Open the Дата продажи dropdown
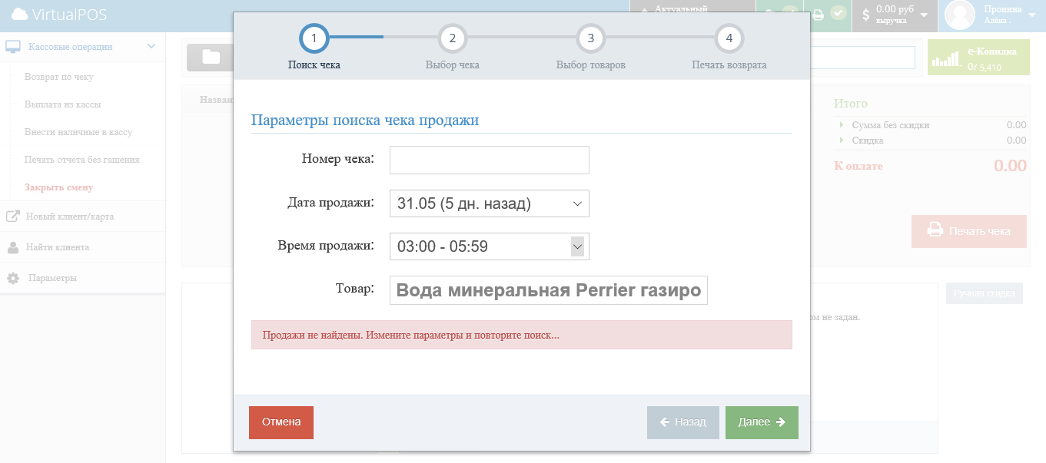This screenshot has height=463, width=1046. (490, 203)
